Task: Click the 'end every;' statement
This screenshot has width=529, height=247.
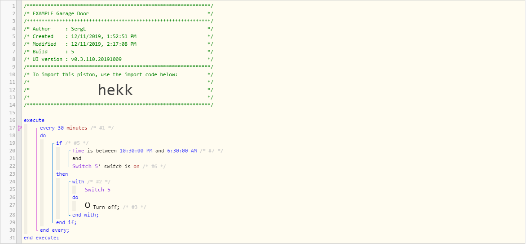Action: pos(54,230)
